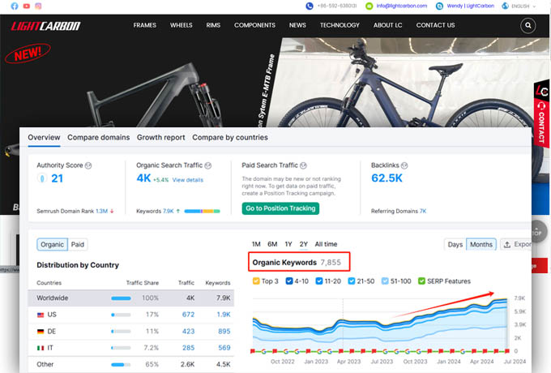Select the All time range
551x373 pixels.
coord(326,244)
